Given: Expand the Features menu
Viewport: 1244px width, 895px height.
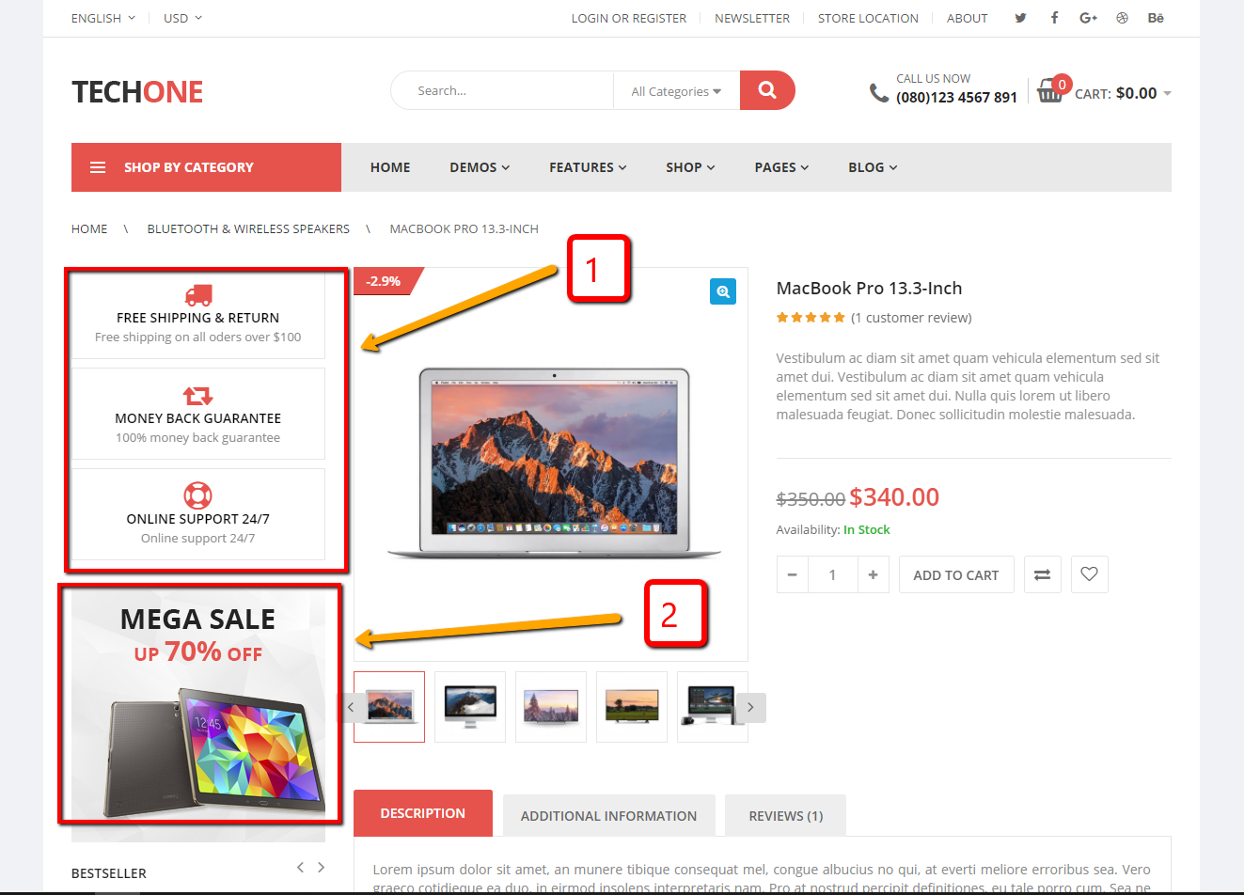Looking at the screenshot, I should coord(588,167).
